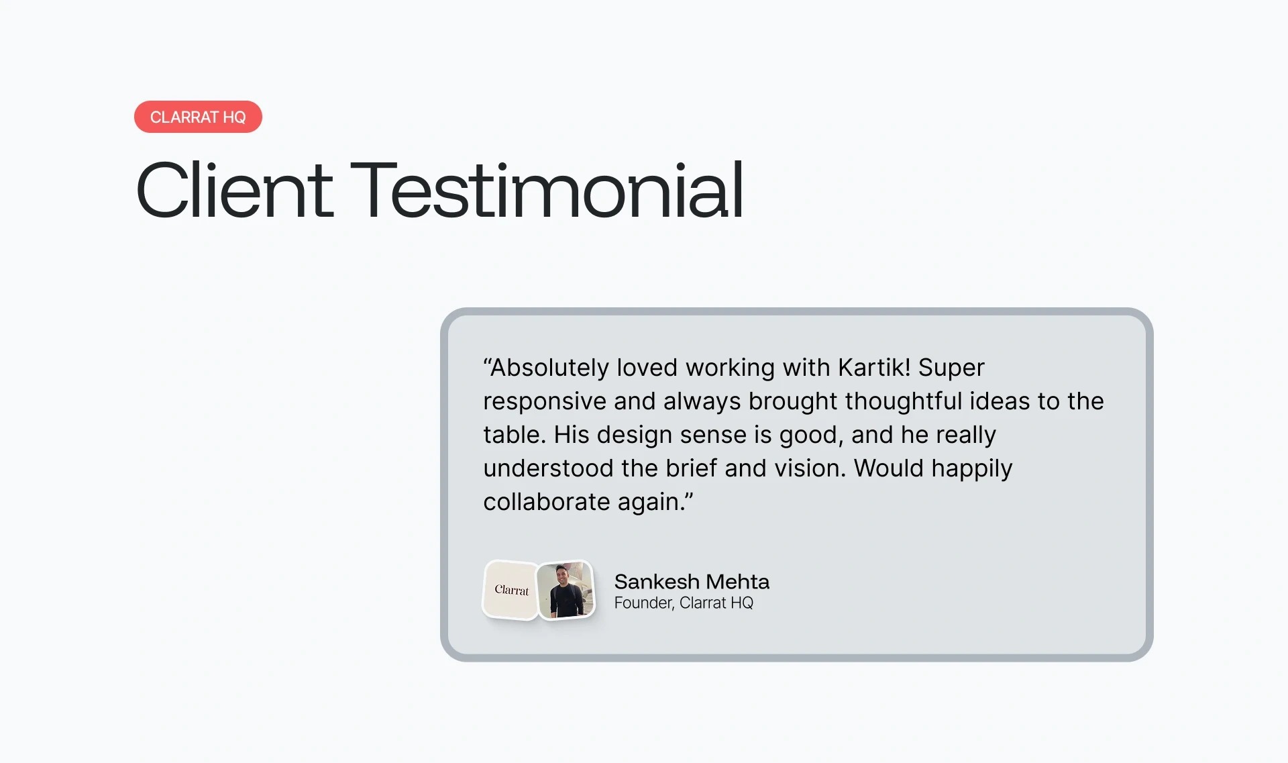This screenshot has height=763, width=1288.
Task: Click the word Testimonial in heading
Action: [547, 190]
